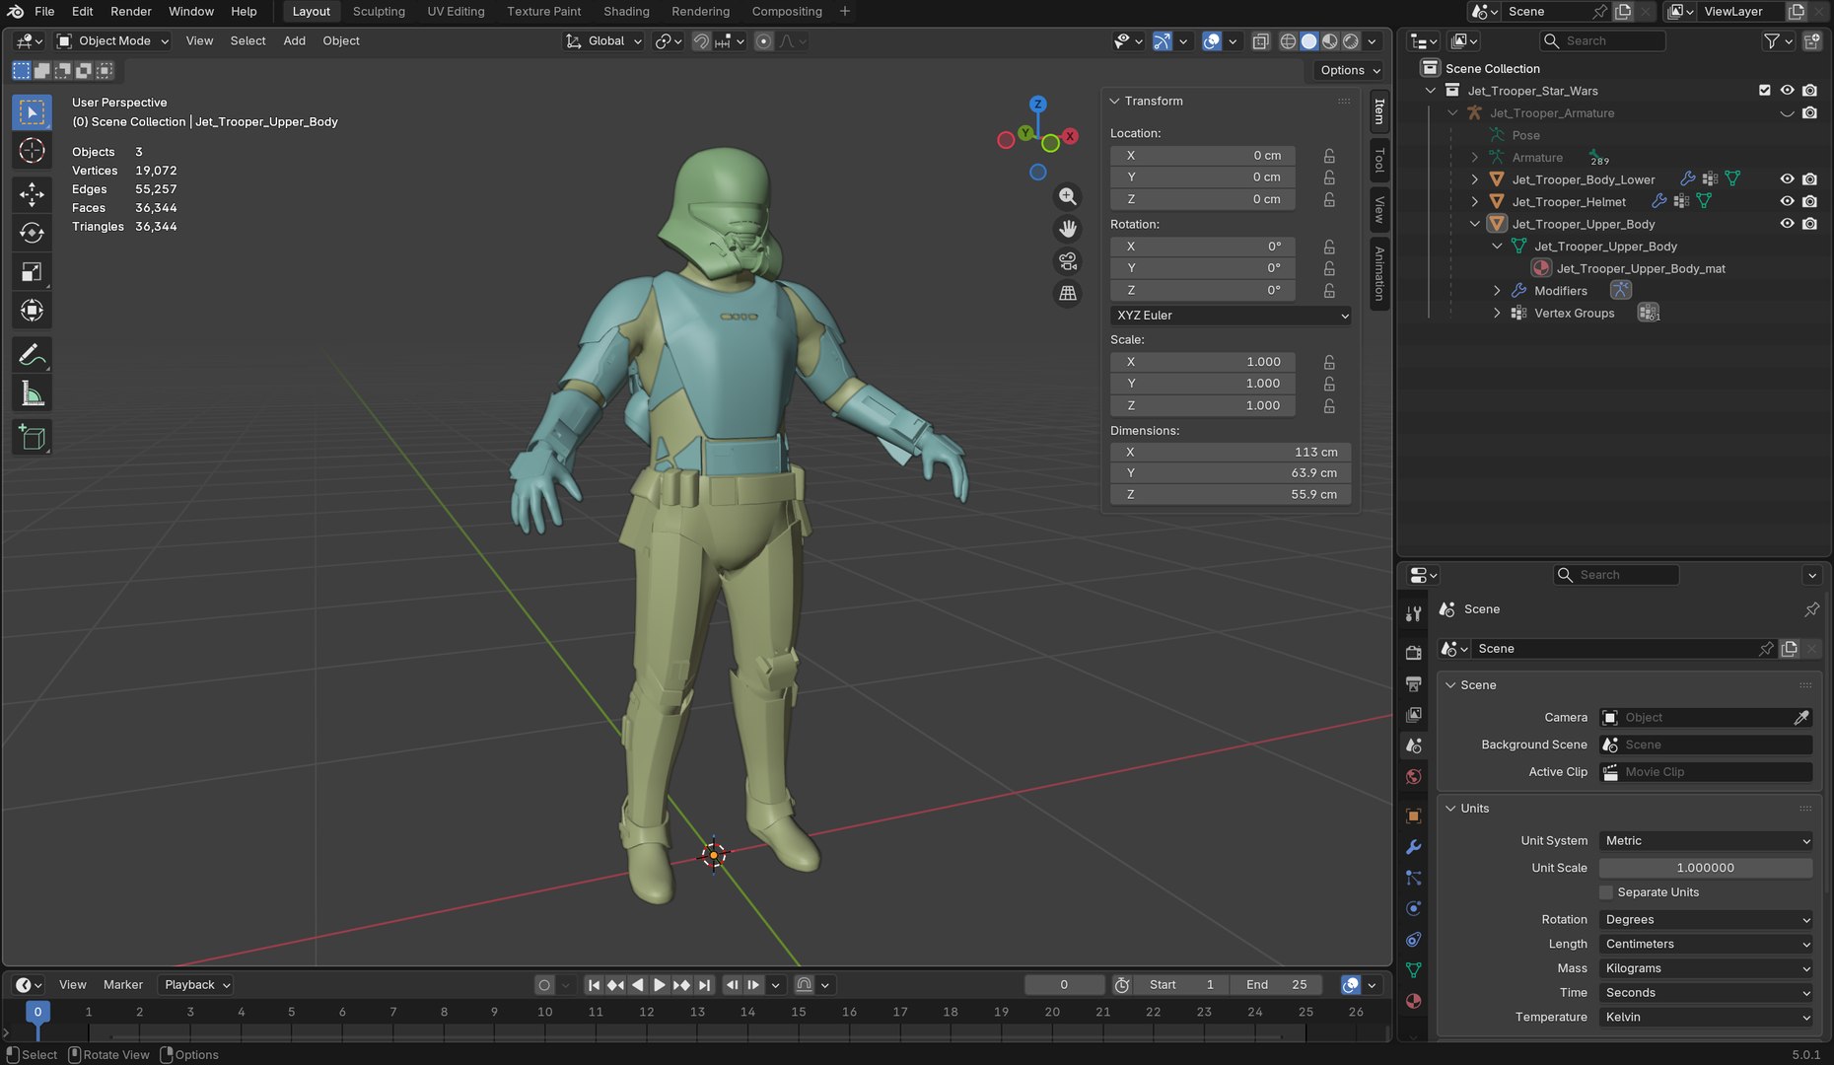Toggle the camera view icon

coord(1068,261)
